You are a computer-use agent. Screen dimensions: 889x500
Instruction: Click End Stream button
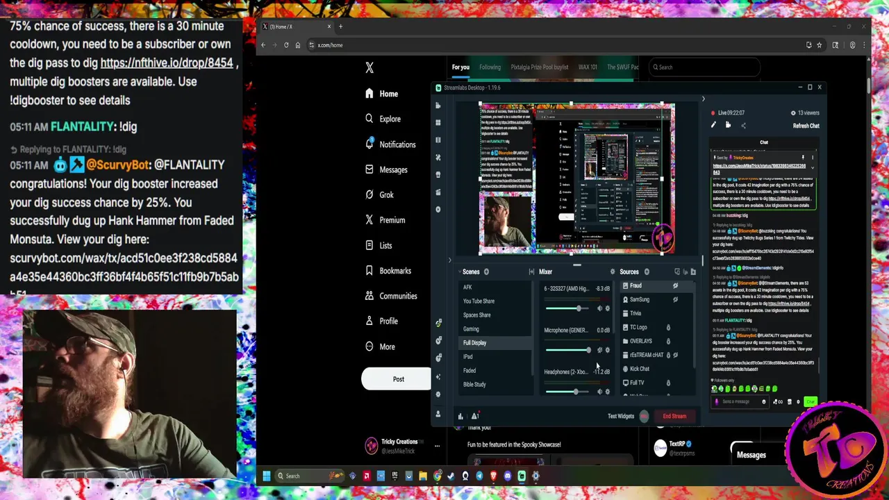pos(674,416)
